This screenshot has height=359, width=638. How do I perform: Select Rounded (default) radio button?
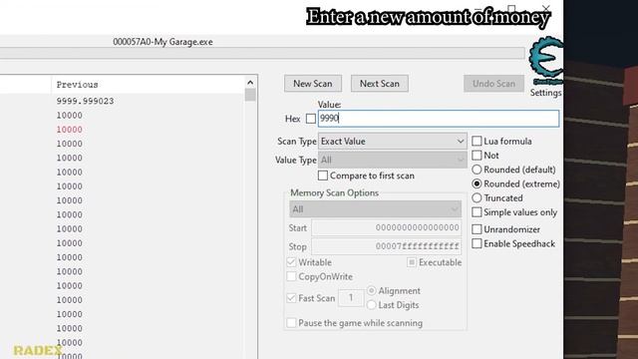click(x=477, y=170)
